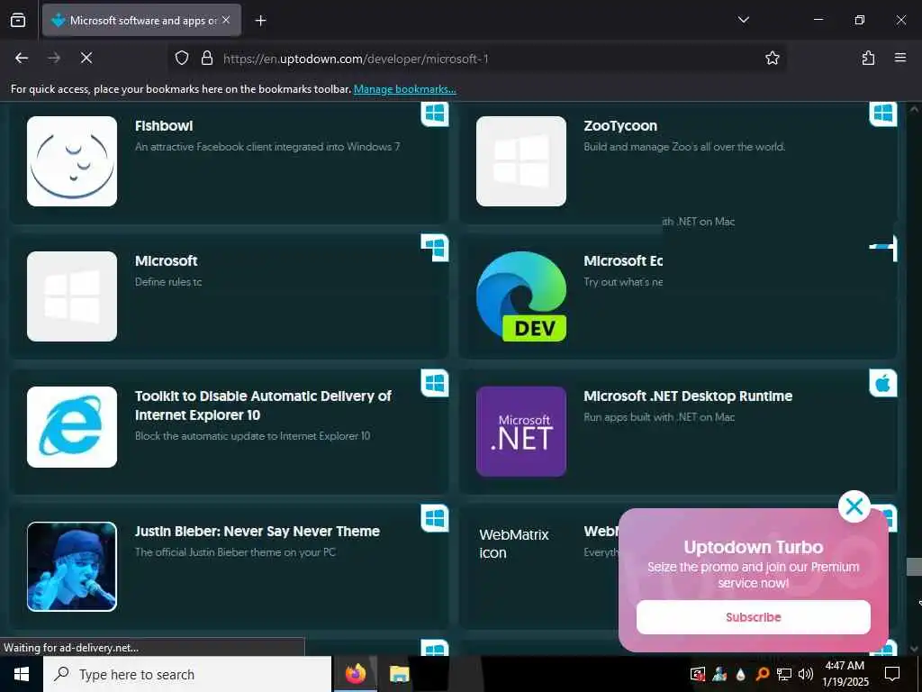Click 'The official Justin Bieber theme' description
Screen dimensions: 922x692
coord(235,552)
